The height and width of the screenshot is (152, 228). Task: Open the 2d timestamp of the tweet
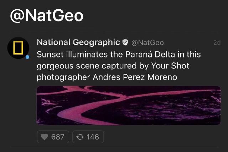pyautogui.click(x=217, y=42)
